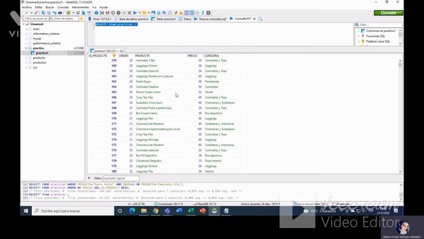
Task: Select the practica1 result tab
Action: [x=107, y=50]
